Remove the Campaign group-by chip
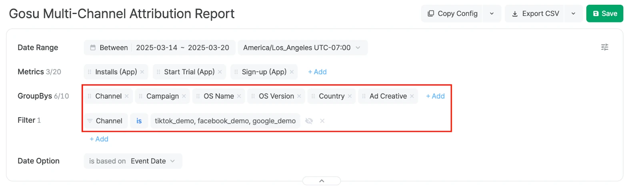This screenshot has height=186, width=640. [184, 96]
